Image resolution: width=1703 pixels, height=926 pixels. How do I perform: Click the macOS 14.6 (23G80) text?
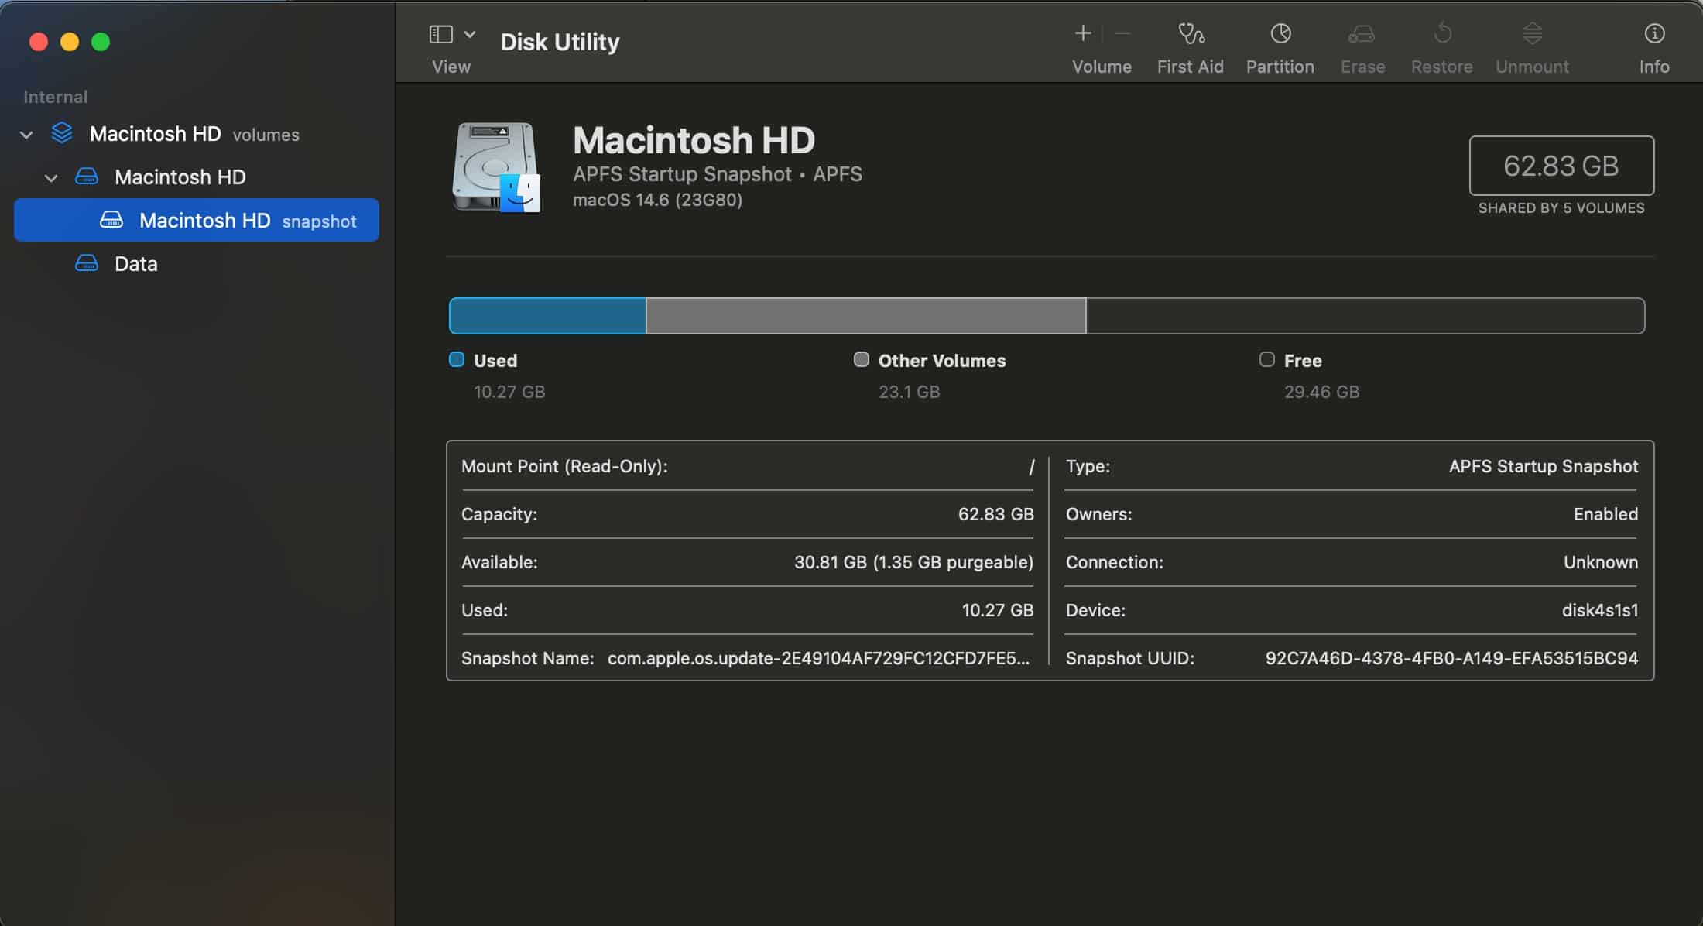pyautogui.click(x=657, y=200)
